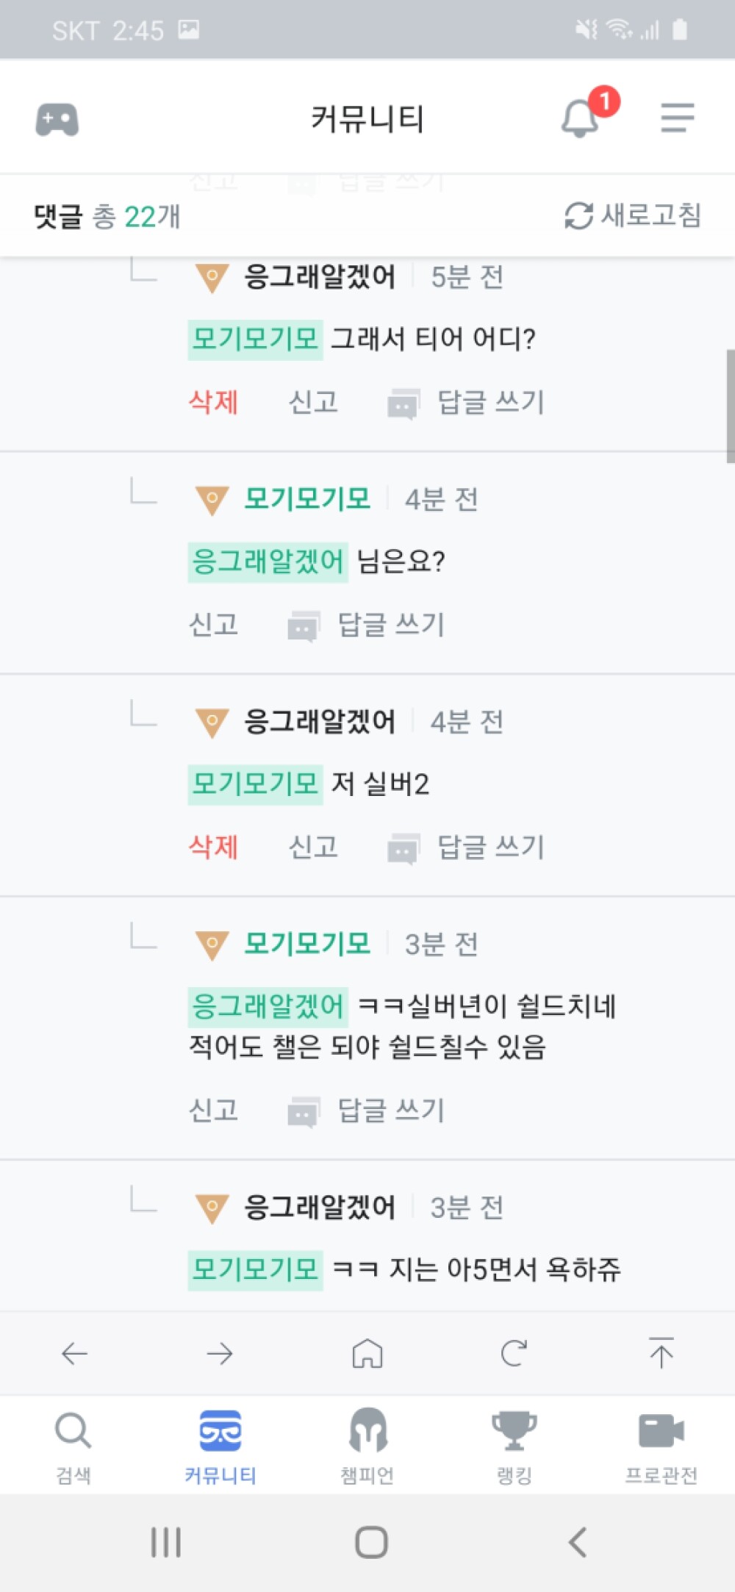Screen dimensions: 735x1592
Task: Reload page with circular arrow icon
Action: (514, 1353)
